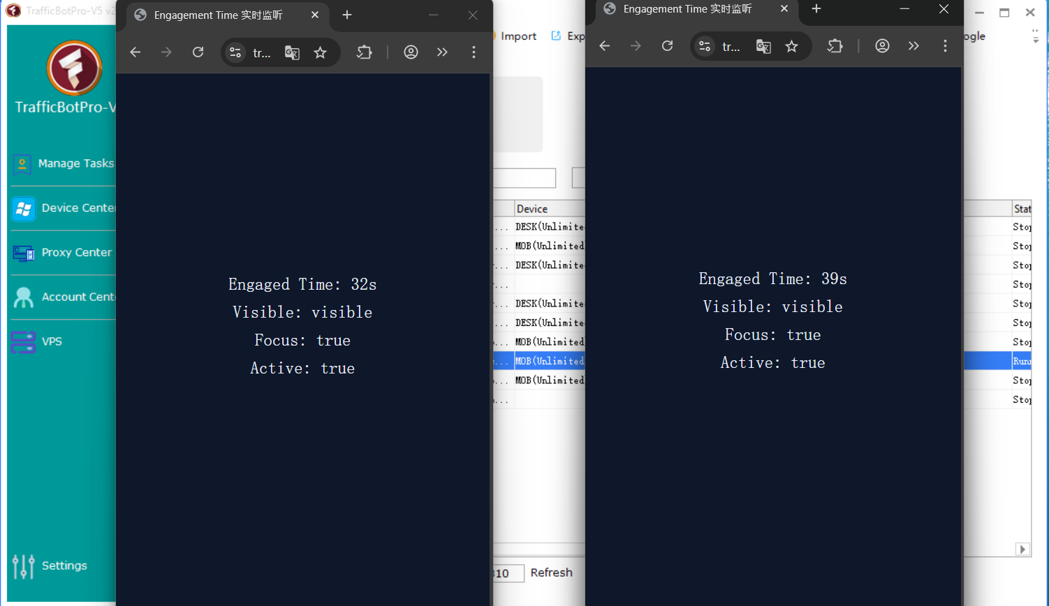This screenshot has height=606, width=1049.
Task: Open Chrome three-dot menu in left window
Action: pyautogui.click(x=474, y=52)
